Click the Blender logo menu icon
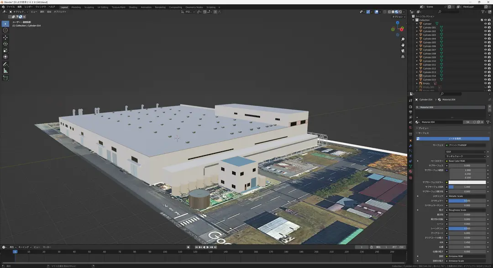This screenshot has width=493, height=268. click(x=3, y=7)
